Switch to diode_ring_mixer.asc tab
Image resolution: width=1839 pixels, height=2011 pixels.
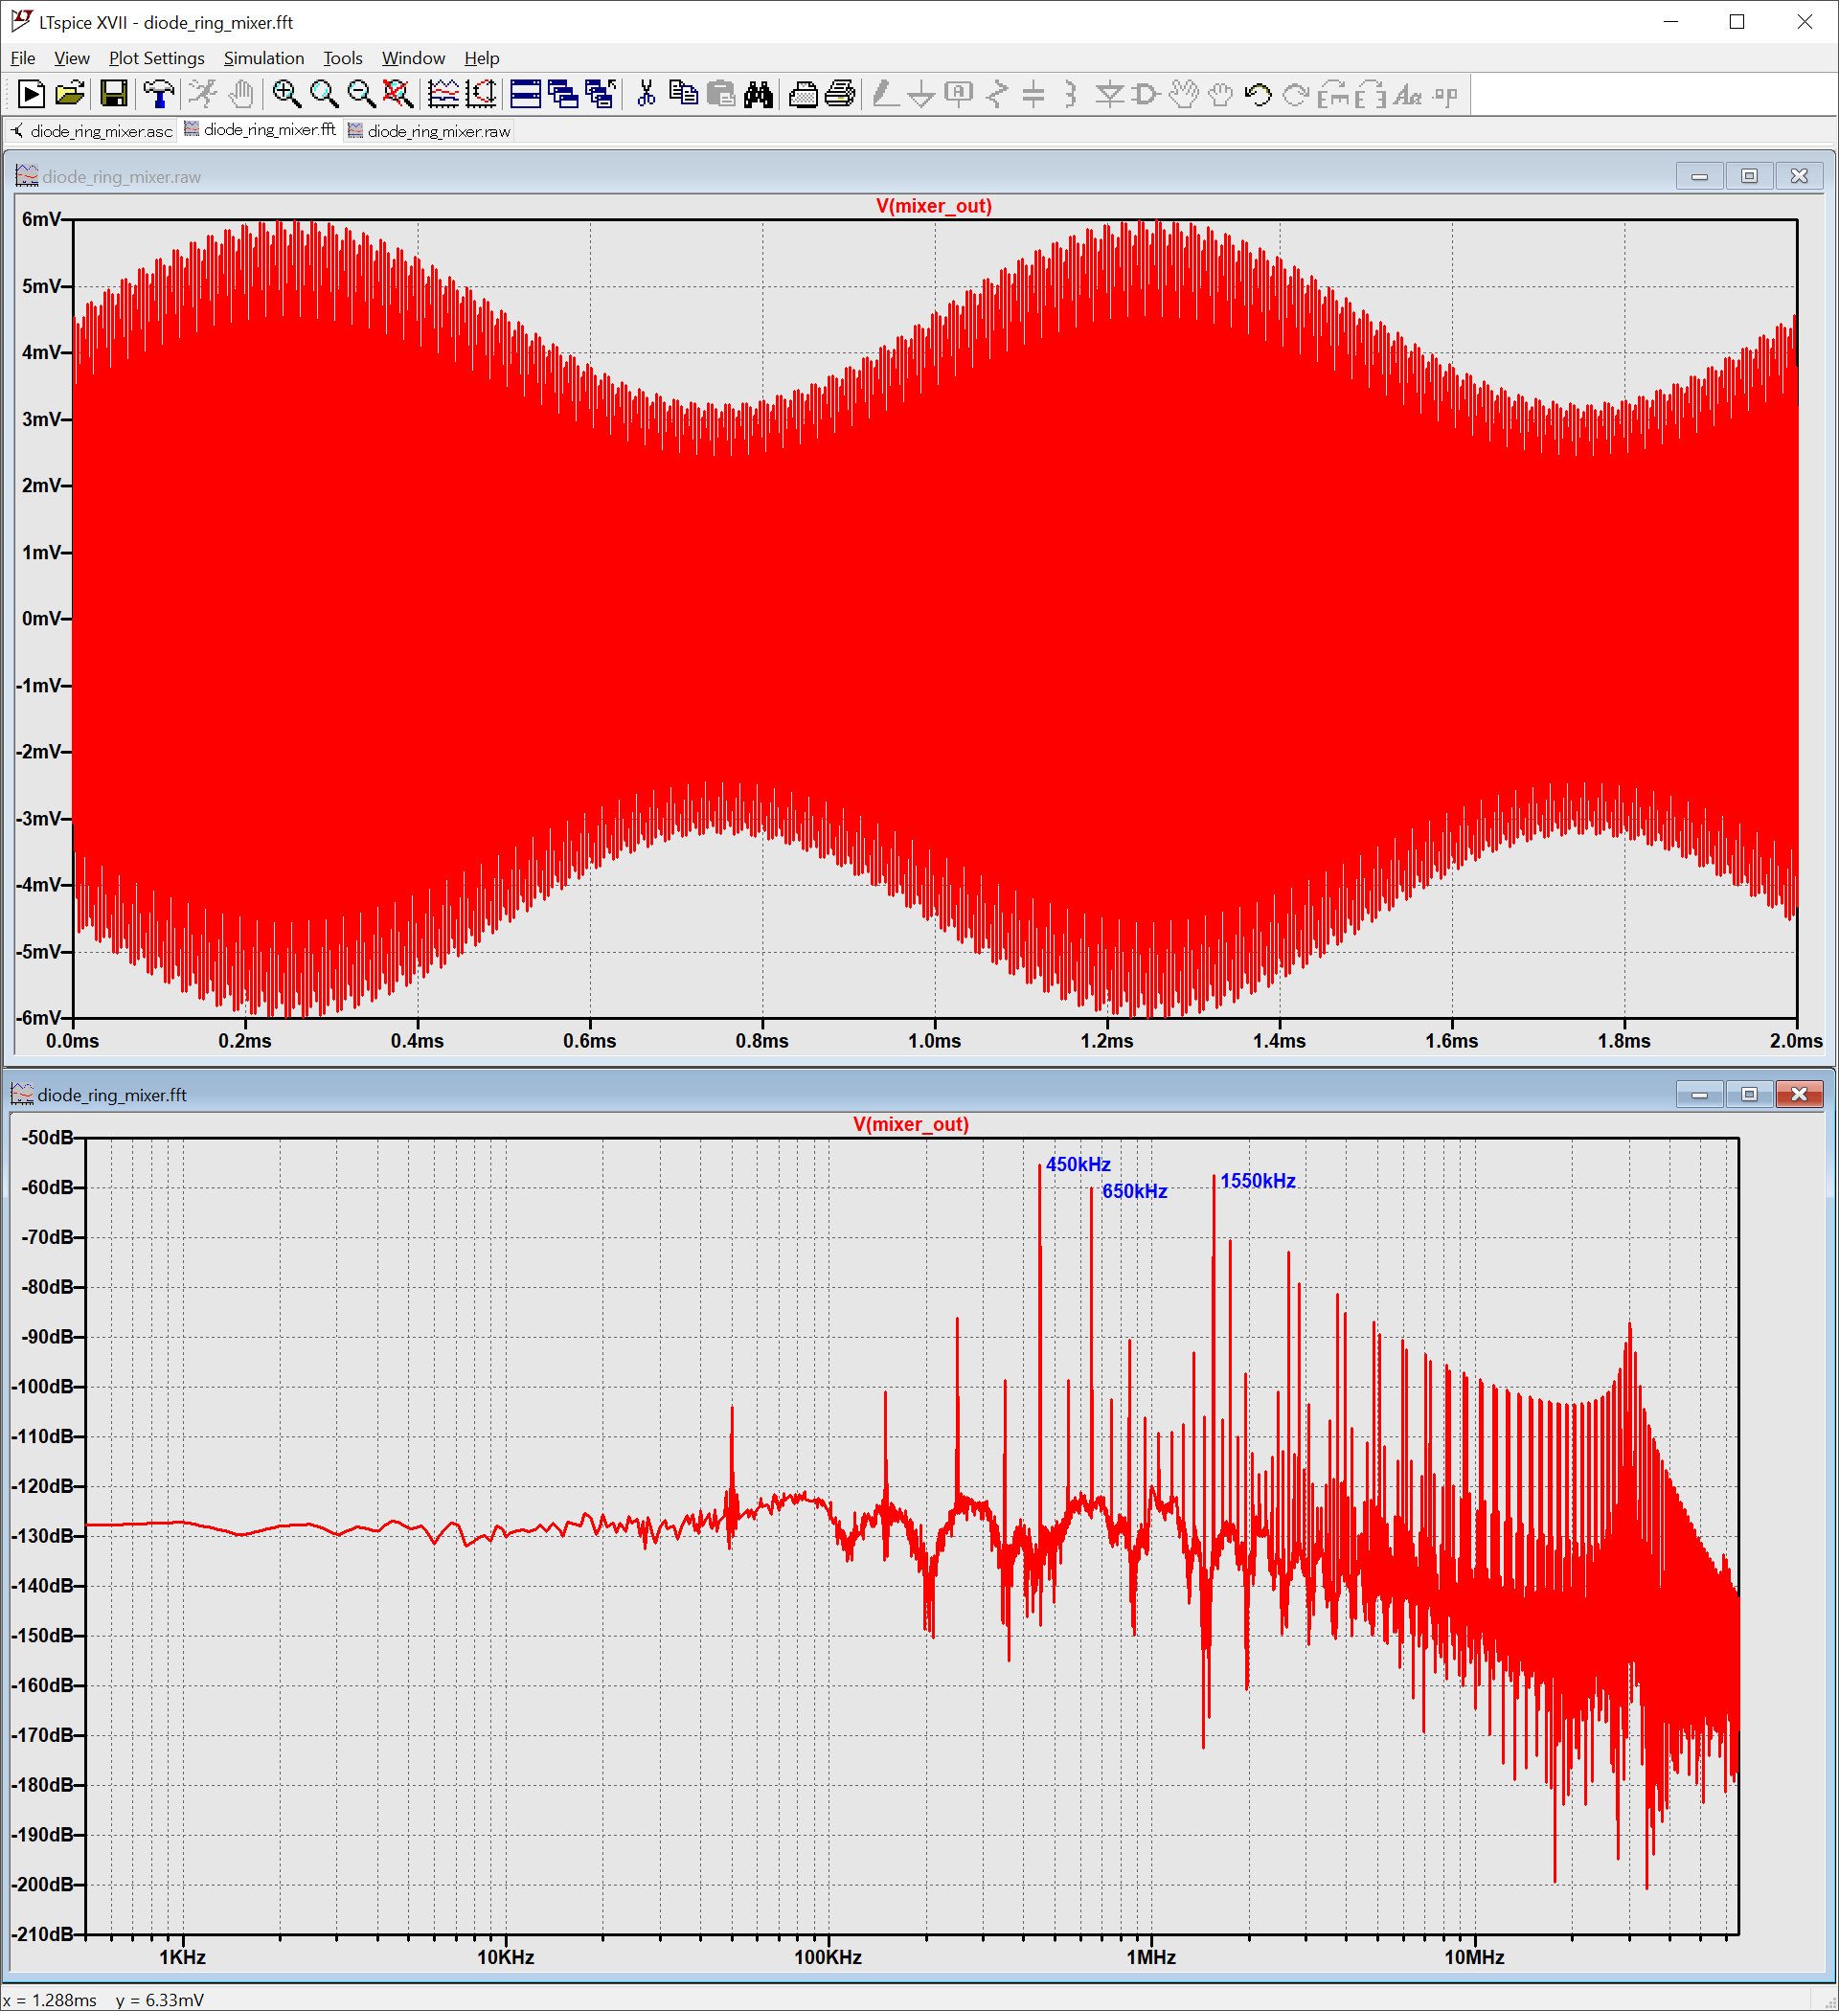tap(92, 130)
